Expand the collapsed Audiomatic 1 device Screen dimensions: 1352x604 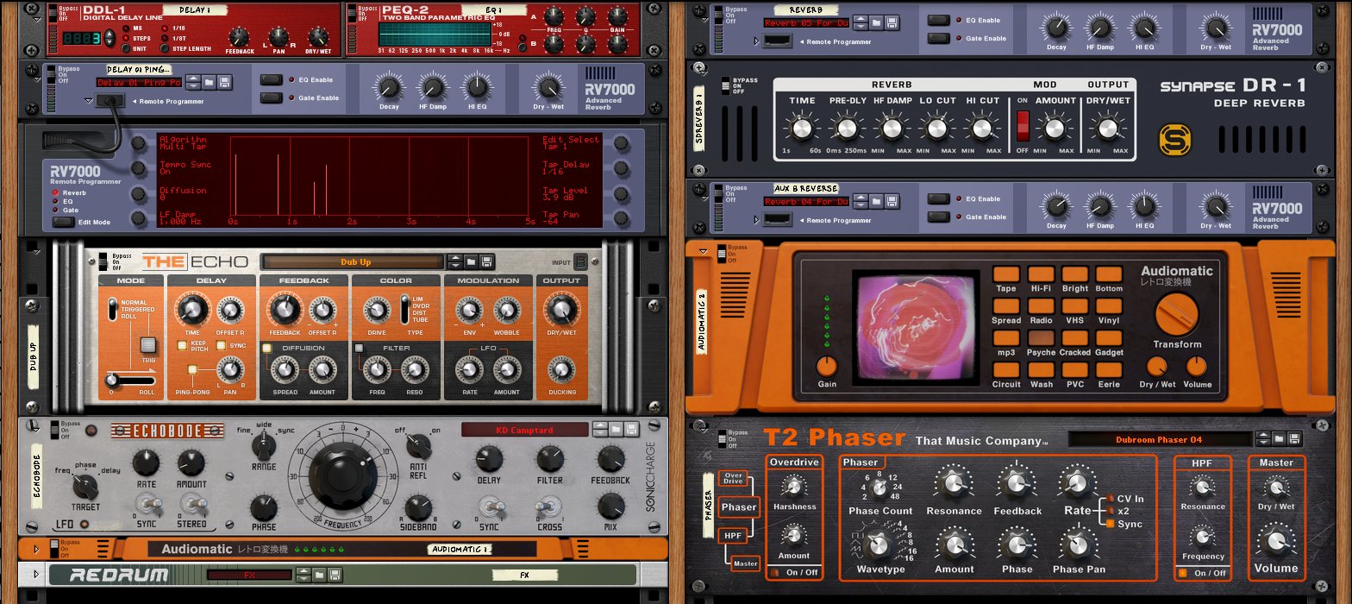[x=35, y=549]
